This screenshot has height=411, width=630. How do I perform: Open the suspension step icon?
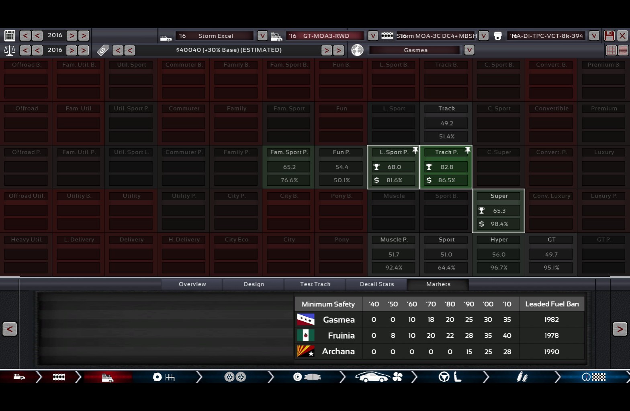point(522,377)
